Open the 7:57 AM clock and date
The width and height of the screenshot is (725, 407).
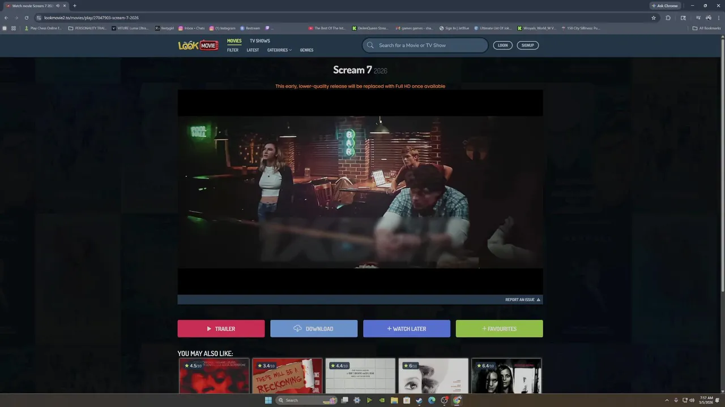tap(707, 400)
